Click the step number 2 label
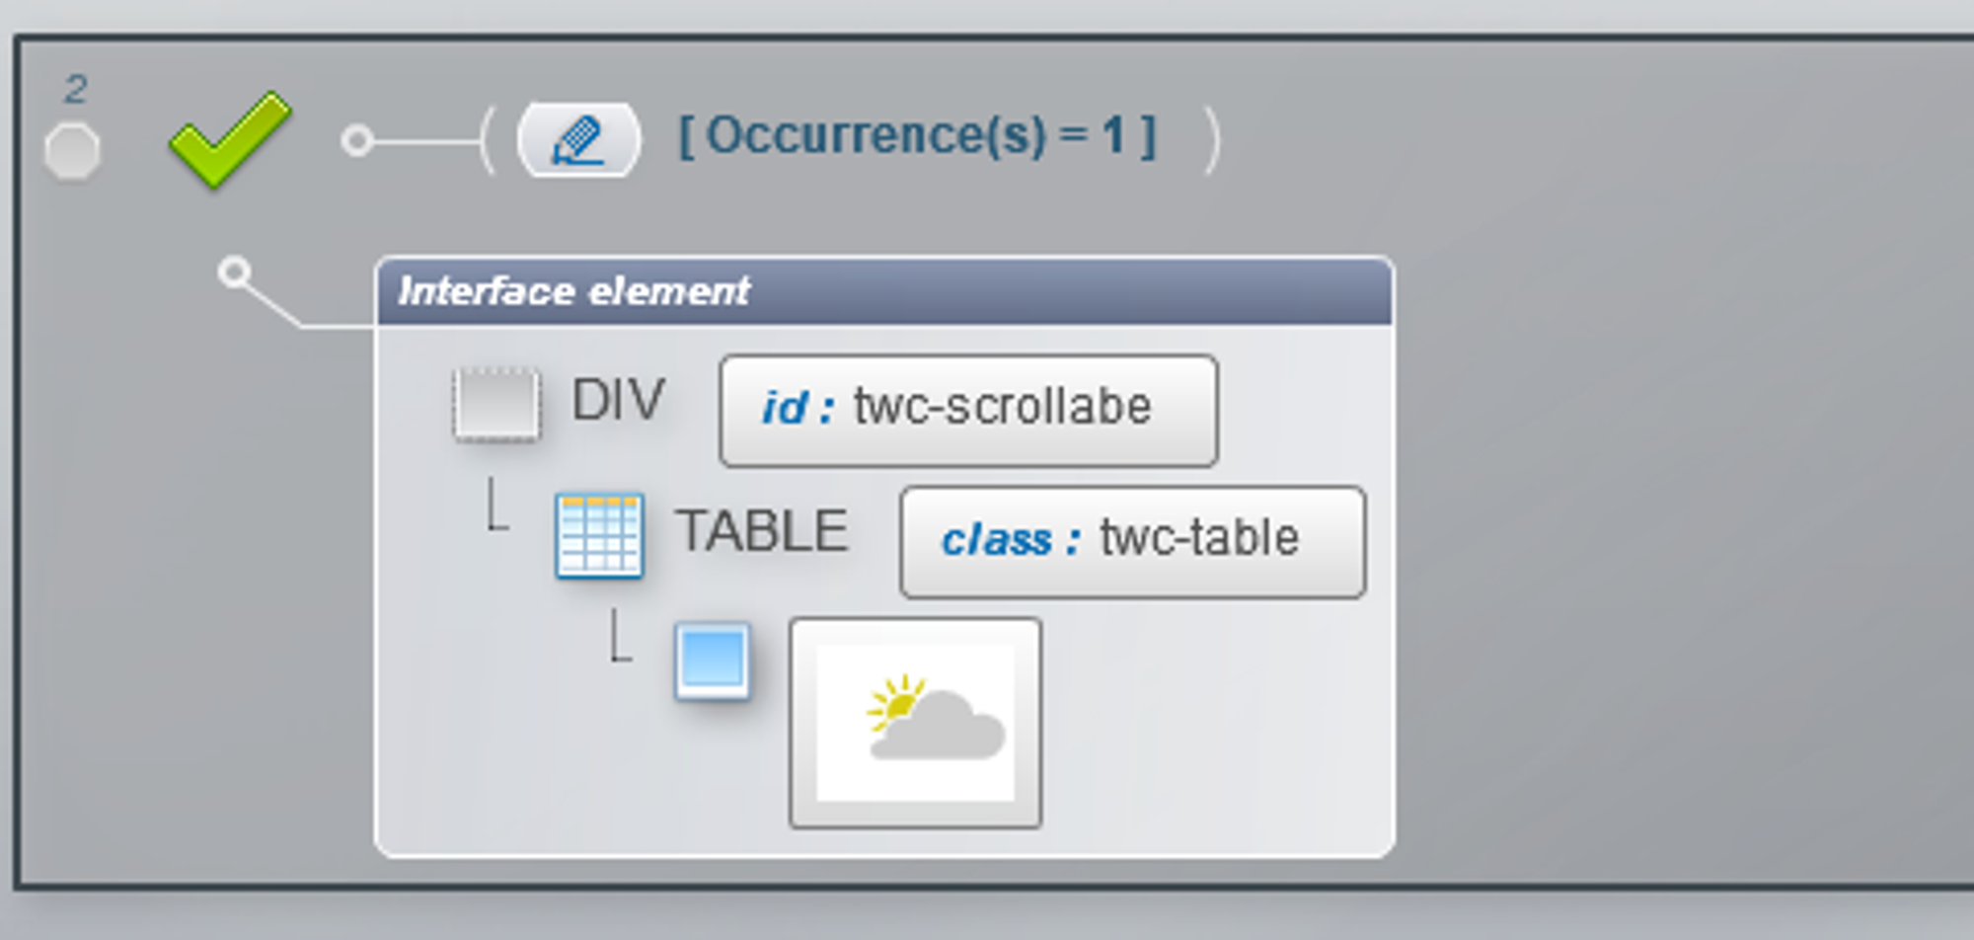The height and width of the screenshot is (940, 1974). point(76,90)
